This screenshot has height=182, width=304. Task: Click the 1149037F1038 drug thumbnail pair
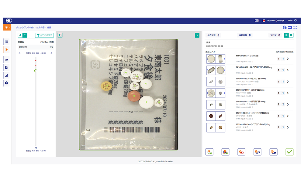pyautogui.click(x=216, y=82)
